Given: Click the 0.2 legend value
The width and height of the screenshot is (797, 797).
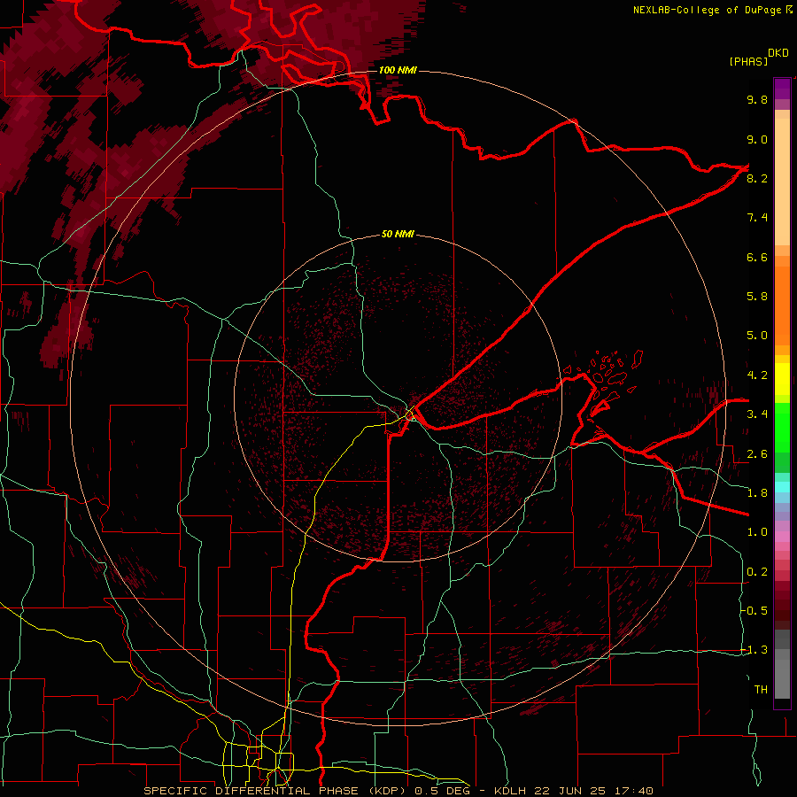Looking at the screenshot, I should pyautogui.click(x=757, y=572).
